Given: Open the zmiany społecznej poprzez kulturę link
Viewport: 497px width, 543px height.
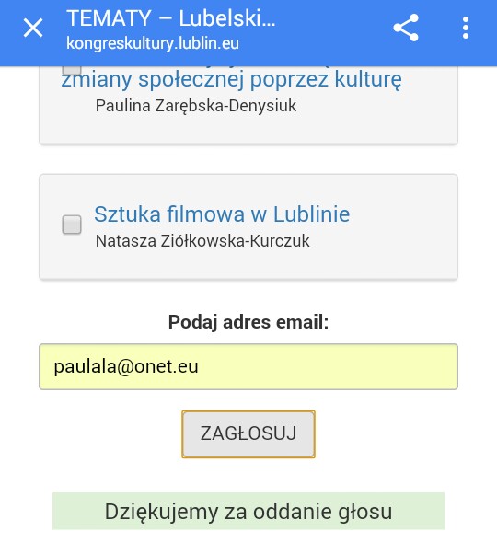Looking at the screenshot, I should pos(231,79).
